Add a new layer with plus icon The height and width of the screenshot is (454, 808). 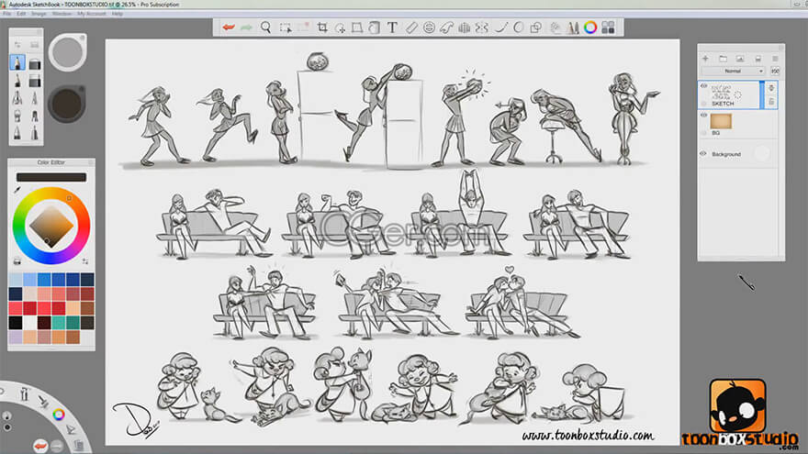(x=705, y=59)
